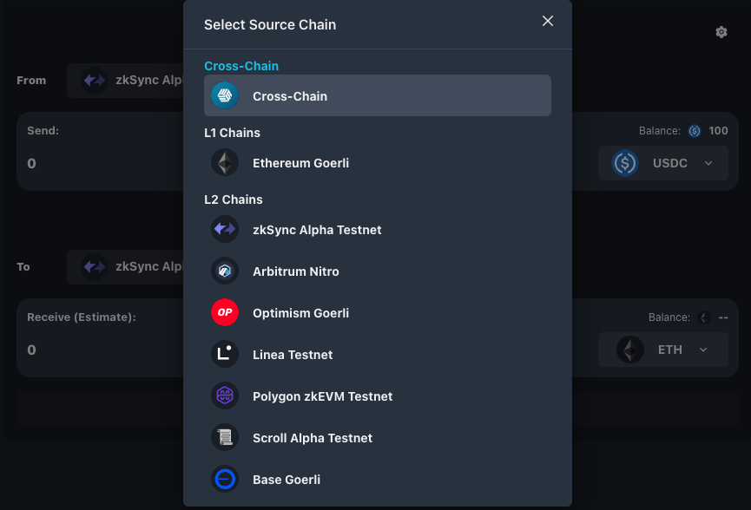
Task: Click the red Optimism OP icon
Action: coord(225,313)
